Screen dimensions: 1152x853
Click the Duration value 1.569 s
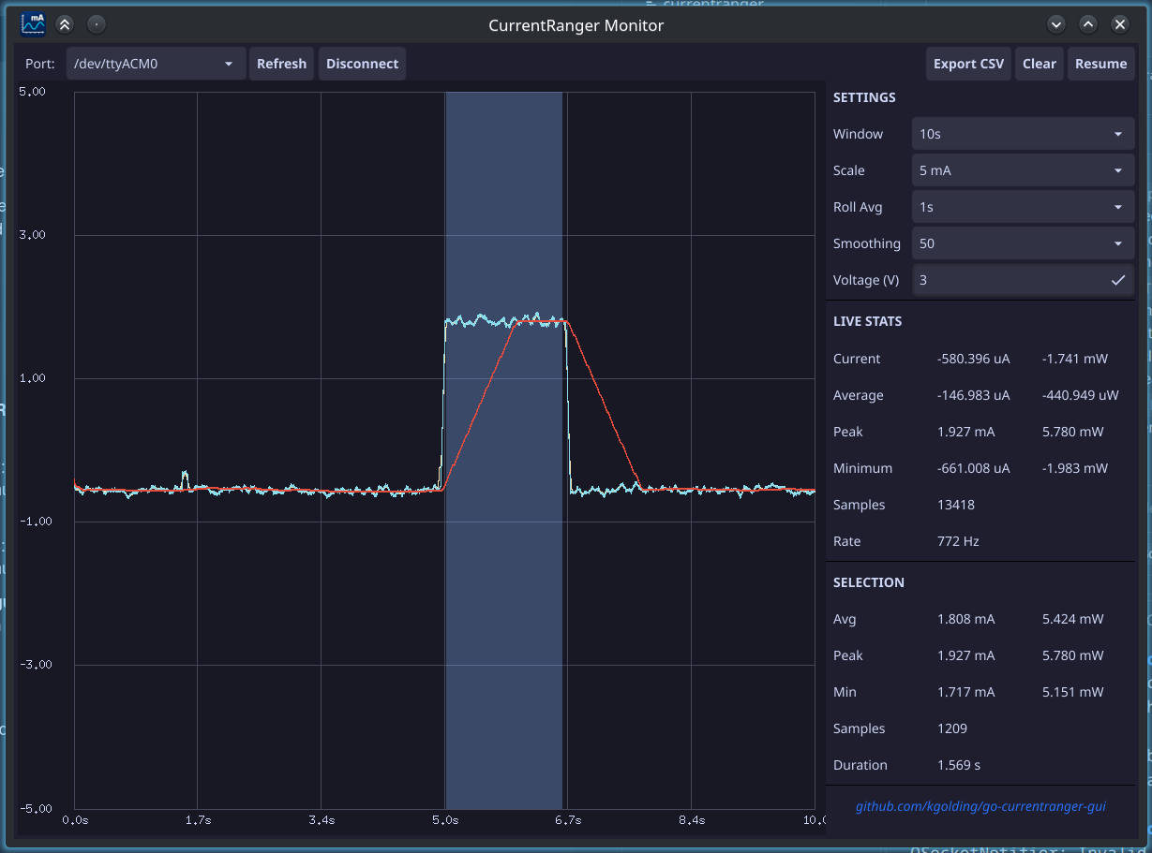tap(959, 765)
